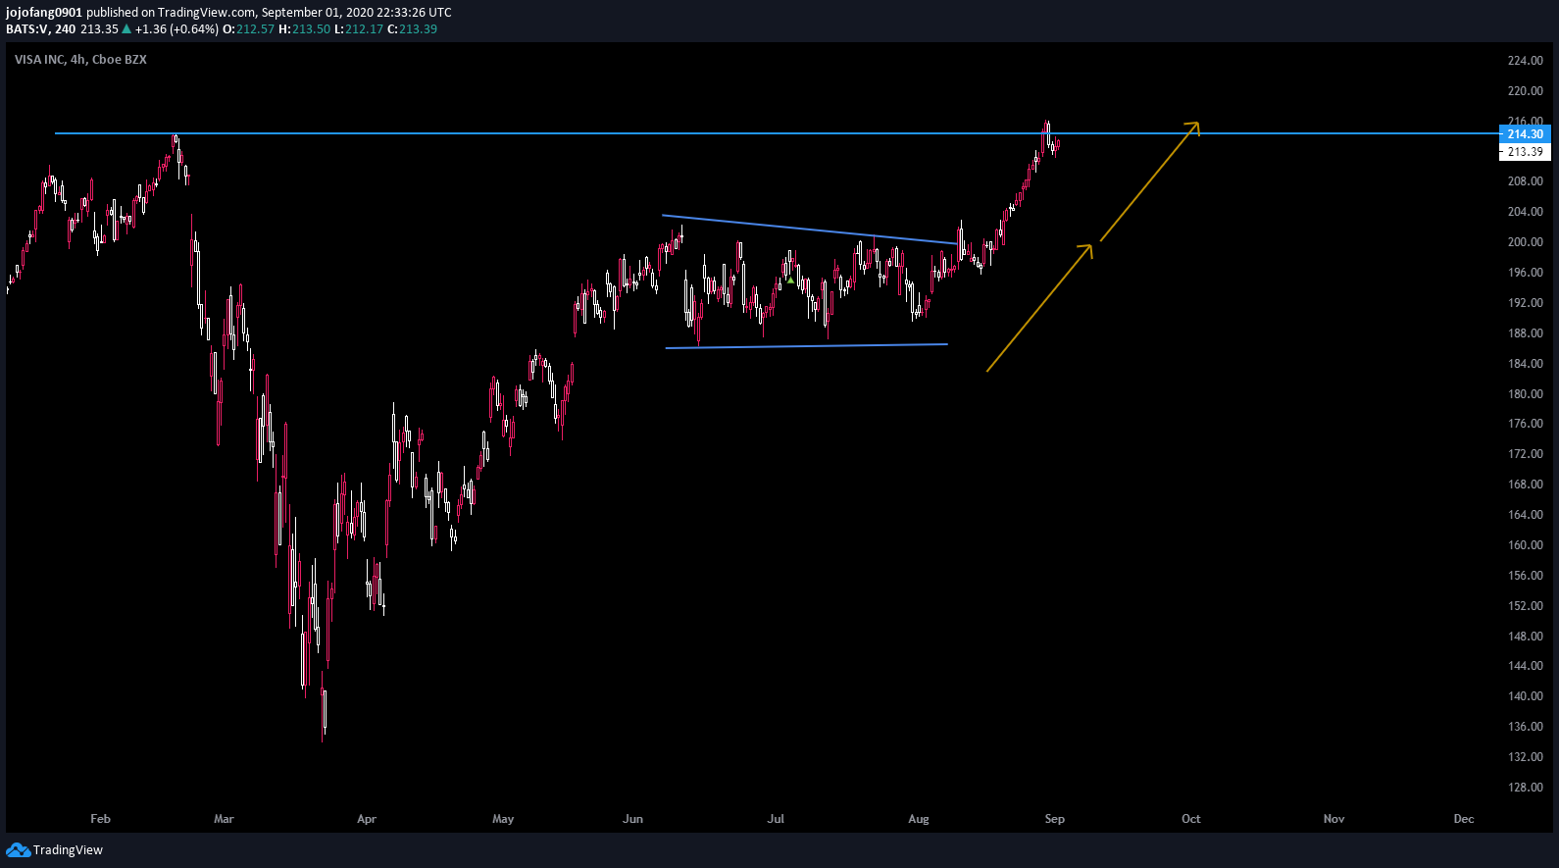Click the 168.00 price axis label
Screen dimensions: 1559x868
coord(1525,485)
